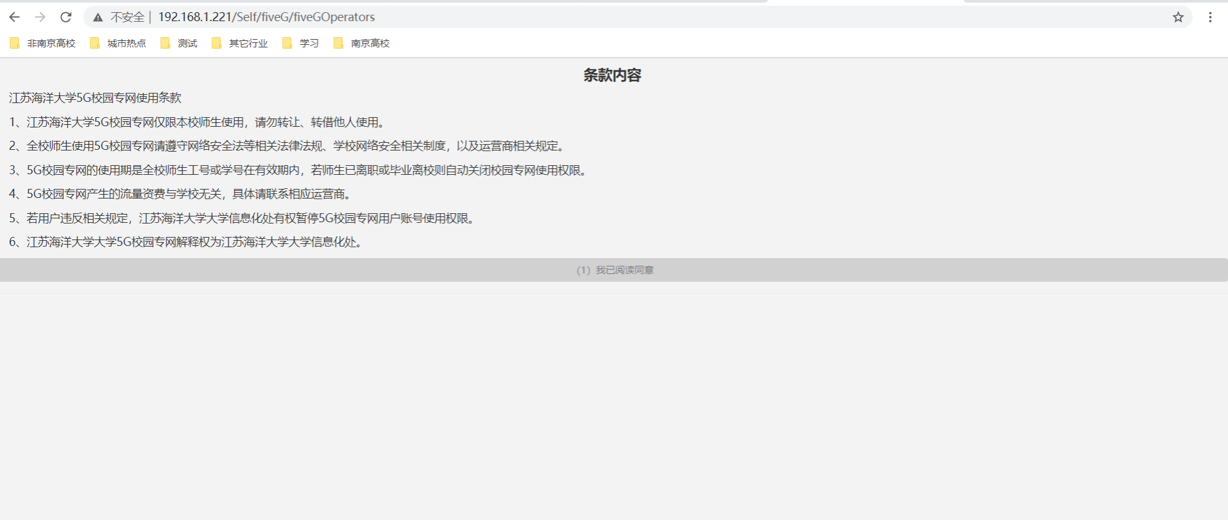Click the 不安全 security warning icon

[x=98, y=17]
